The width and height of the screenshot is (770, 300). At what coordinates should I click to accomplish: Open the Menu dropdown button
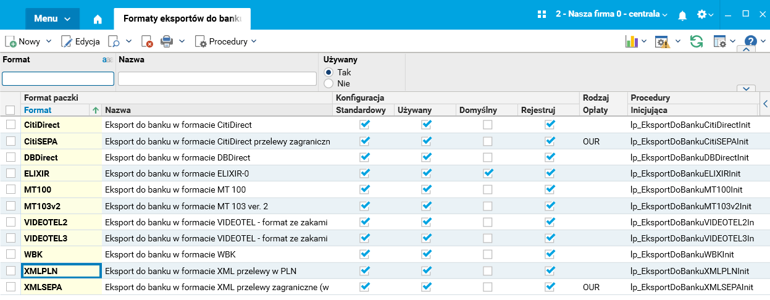[52, 19]
